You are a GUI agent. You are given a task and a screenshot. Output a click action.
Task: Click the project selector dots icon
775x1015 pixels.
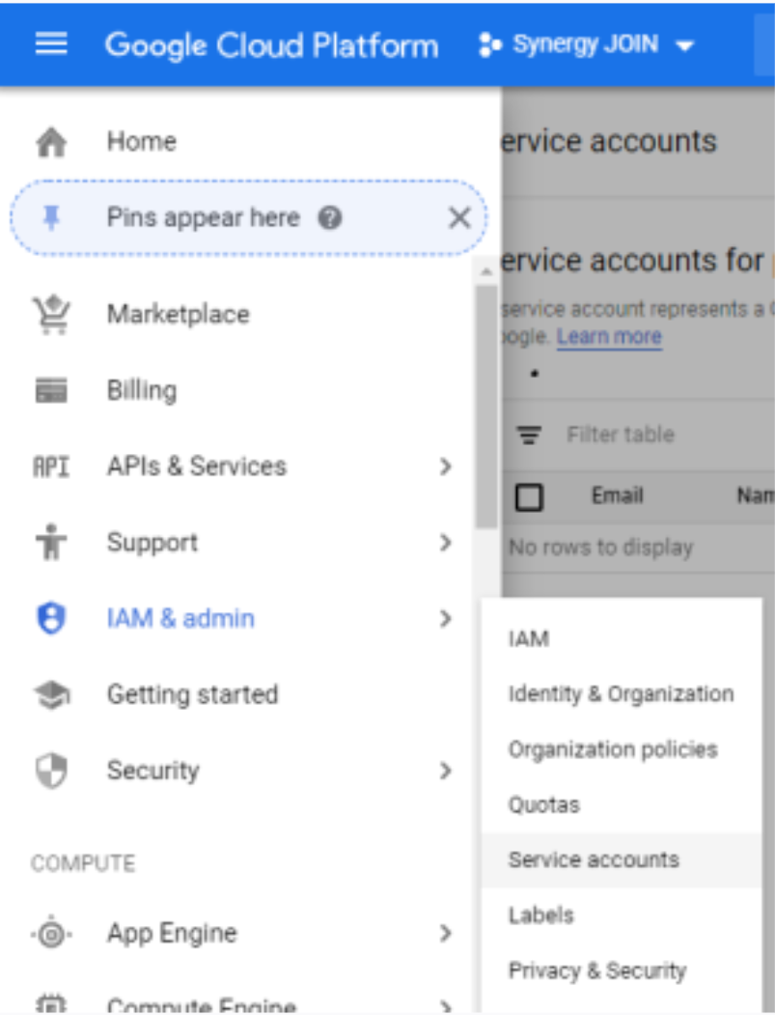coord(489,45)
